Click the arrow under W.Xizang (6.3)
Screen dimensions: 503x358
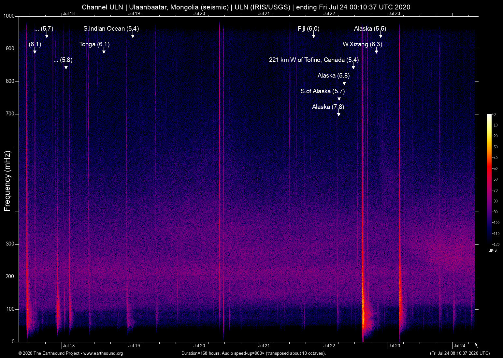pyautogui.click(x=376, y=51)
